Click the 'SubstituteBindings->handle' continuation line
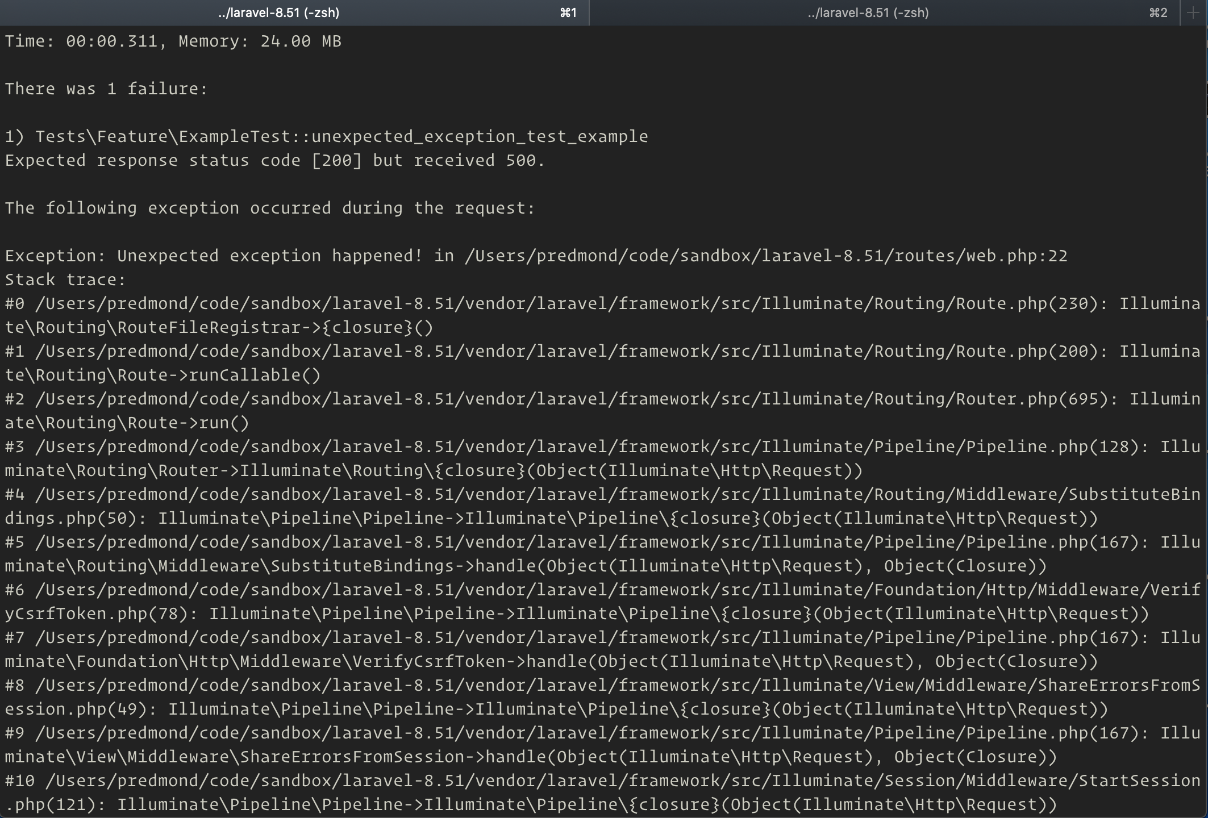The height and width of the screenshot is (818, 1208). pos(526,566)
